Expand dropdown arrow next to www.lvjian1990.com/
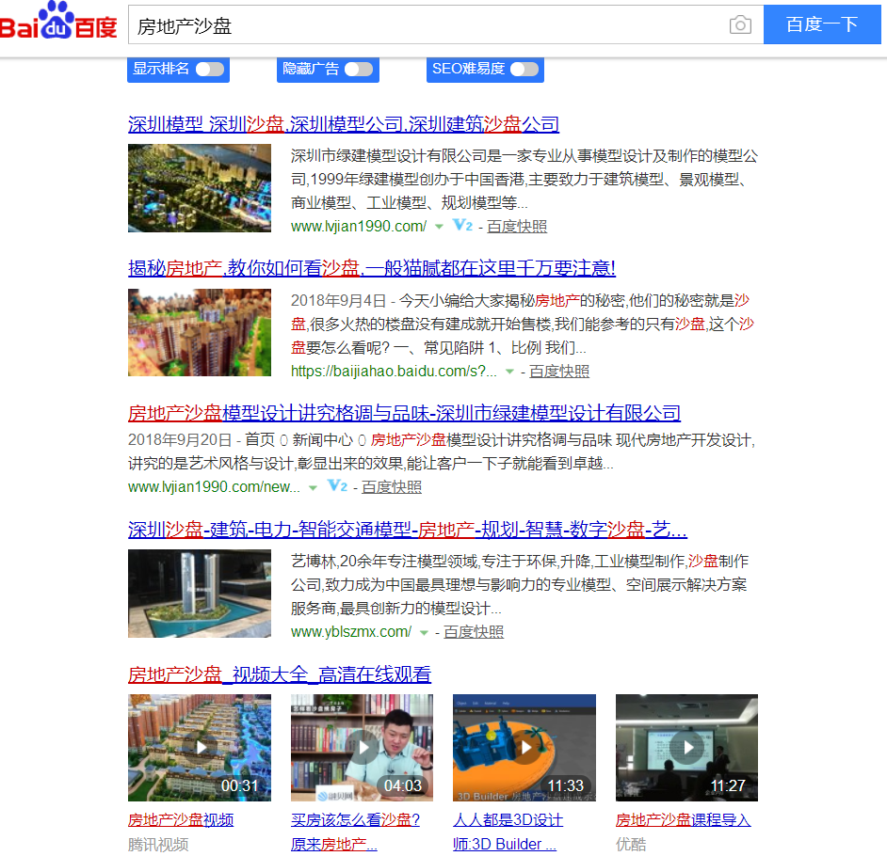This screenshot has width=887, height=856. pyautogui.click(x=439, y=227)
